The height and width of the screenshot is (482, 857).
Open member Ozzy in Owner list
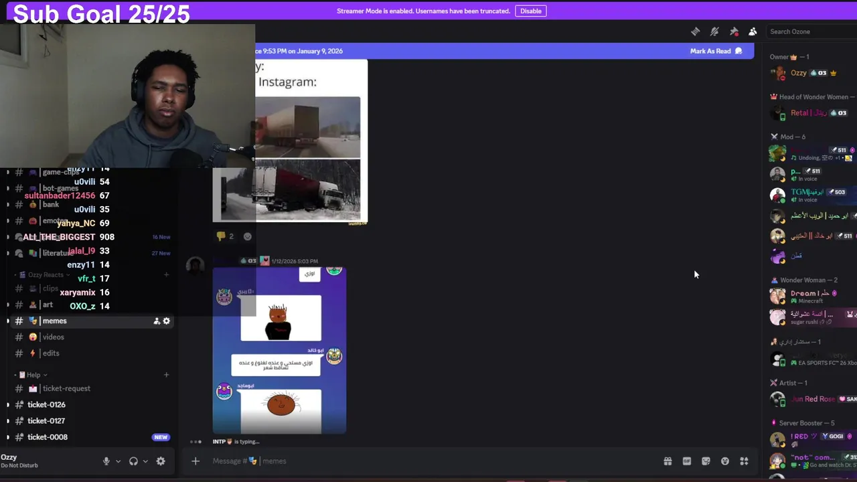(x=811, y=73)
